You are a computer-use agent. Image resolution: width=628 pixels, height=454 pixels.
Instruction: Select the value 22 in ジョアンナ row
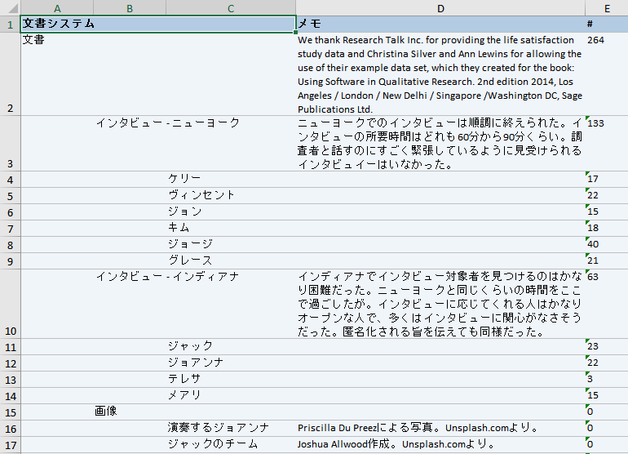click(x=607, y=363)
